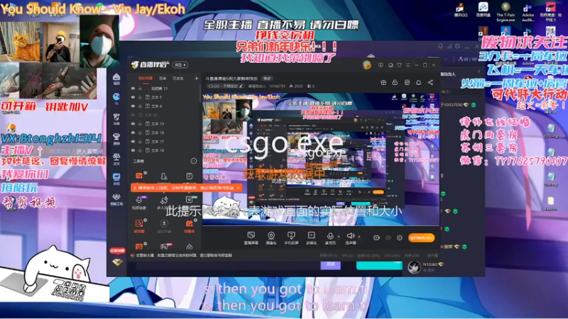Show the hidden 文本 20 layer
Viewport: 568px width, 319px height.
tap(133, 115)
